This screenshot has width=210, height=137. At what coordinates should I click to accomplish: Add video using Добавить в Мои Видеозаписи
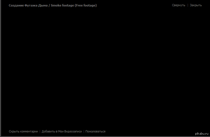point(62,131)
